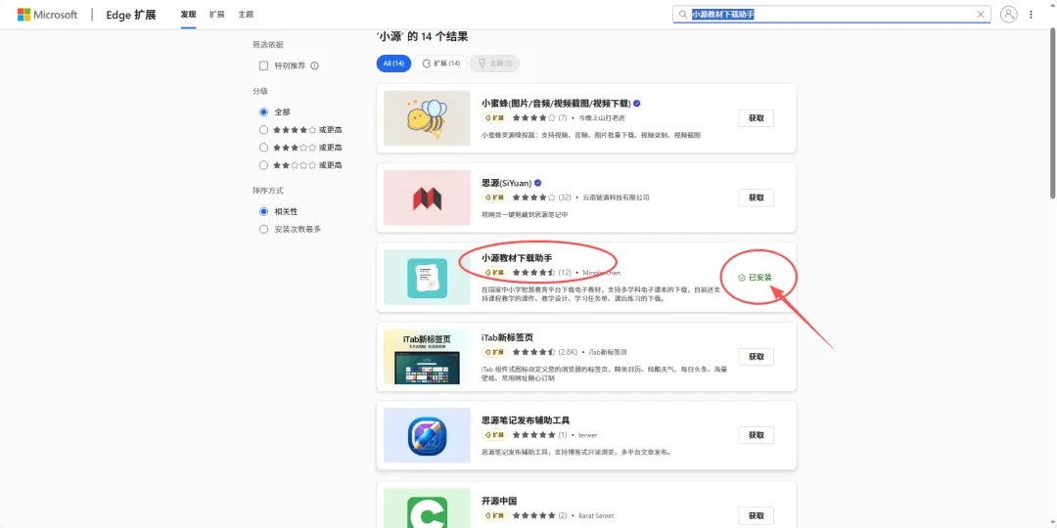Image resolution: width=1057 pixels, height=528 pixels.
Task: Select four stars or higher rating
Action: pyautogui.click(x=263, y=129)
